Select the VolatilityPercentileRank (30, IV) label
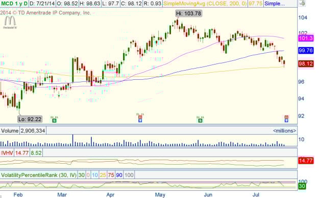The width and height of the screenshot is (319, 198). click(39, 175)
